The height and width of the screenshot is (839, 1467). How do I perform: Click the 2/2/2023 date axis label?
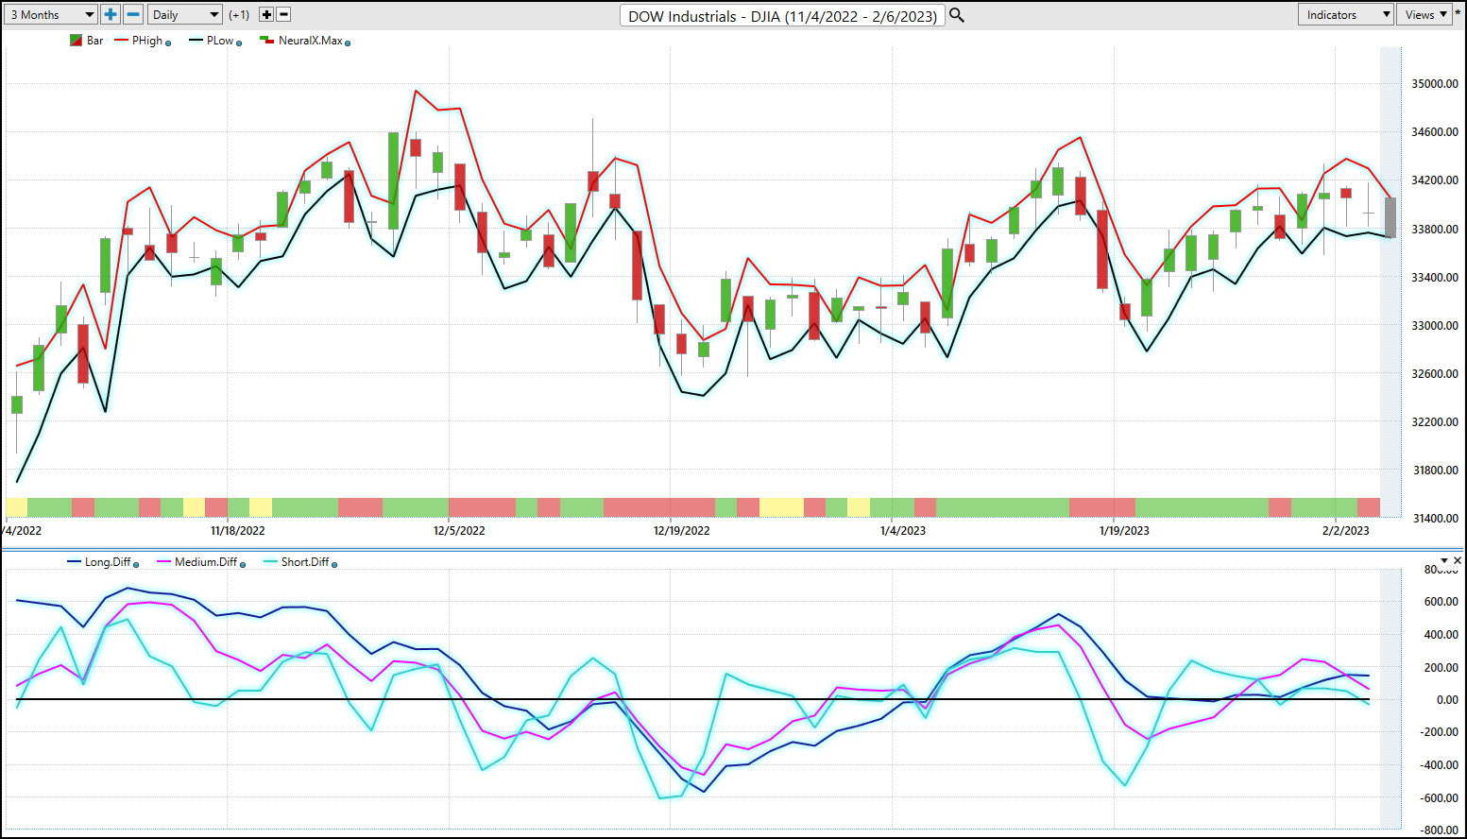point(1345,531)
